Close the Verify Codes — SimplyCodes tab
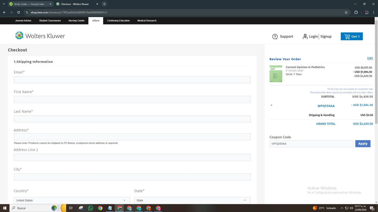Viewport: 378px width, 212px height. 50,4
